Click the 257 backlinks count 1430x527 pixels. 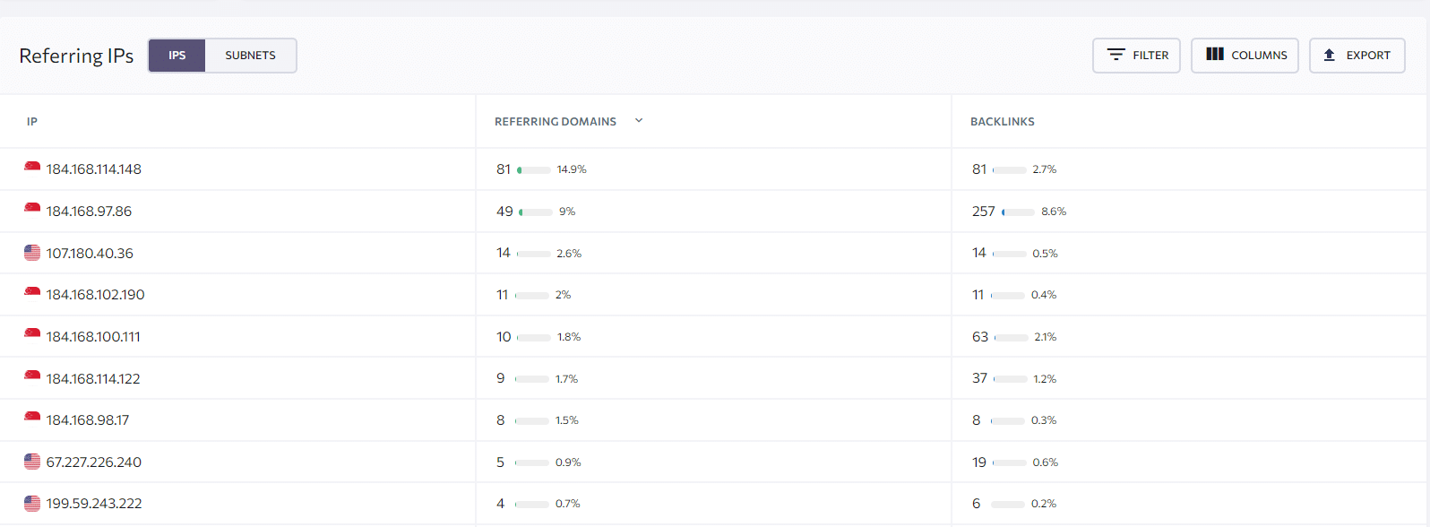984,212
